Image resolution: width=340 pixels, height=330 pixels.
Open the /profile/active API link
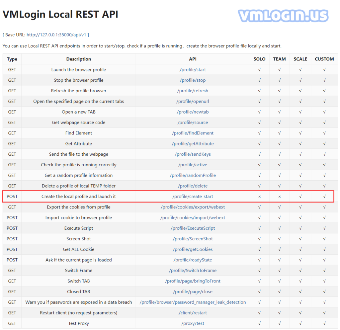coord(193,165)
